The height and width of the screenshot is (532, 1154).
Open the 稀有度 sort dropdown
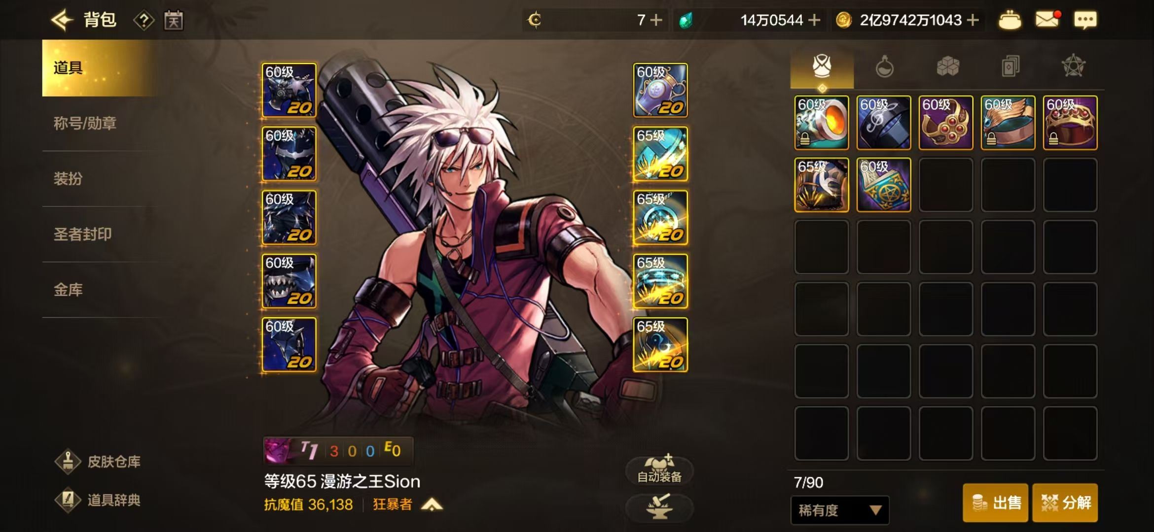(x=840, y=510)
